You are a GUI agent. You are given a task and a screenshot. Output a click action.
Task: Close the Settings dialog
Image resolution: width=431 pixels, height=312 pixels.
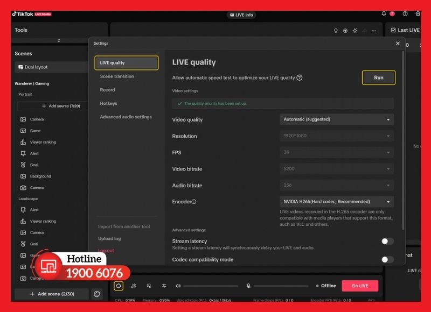point(398,44)
